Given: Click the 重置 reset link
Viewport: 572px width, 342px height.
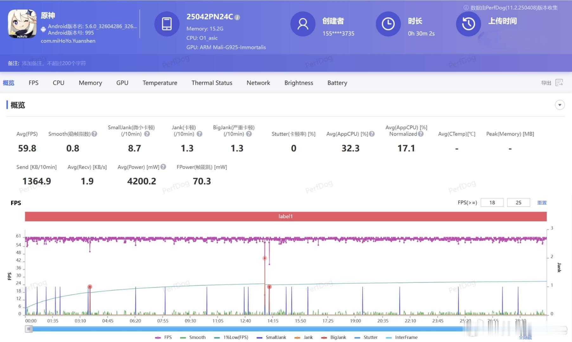Looking at the screenshot, I should [x=542, y=203].
